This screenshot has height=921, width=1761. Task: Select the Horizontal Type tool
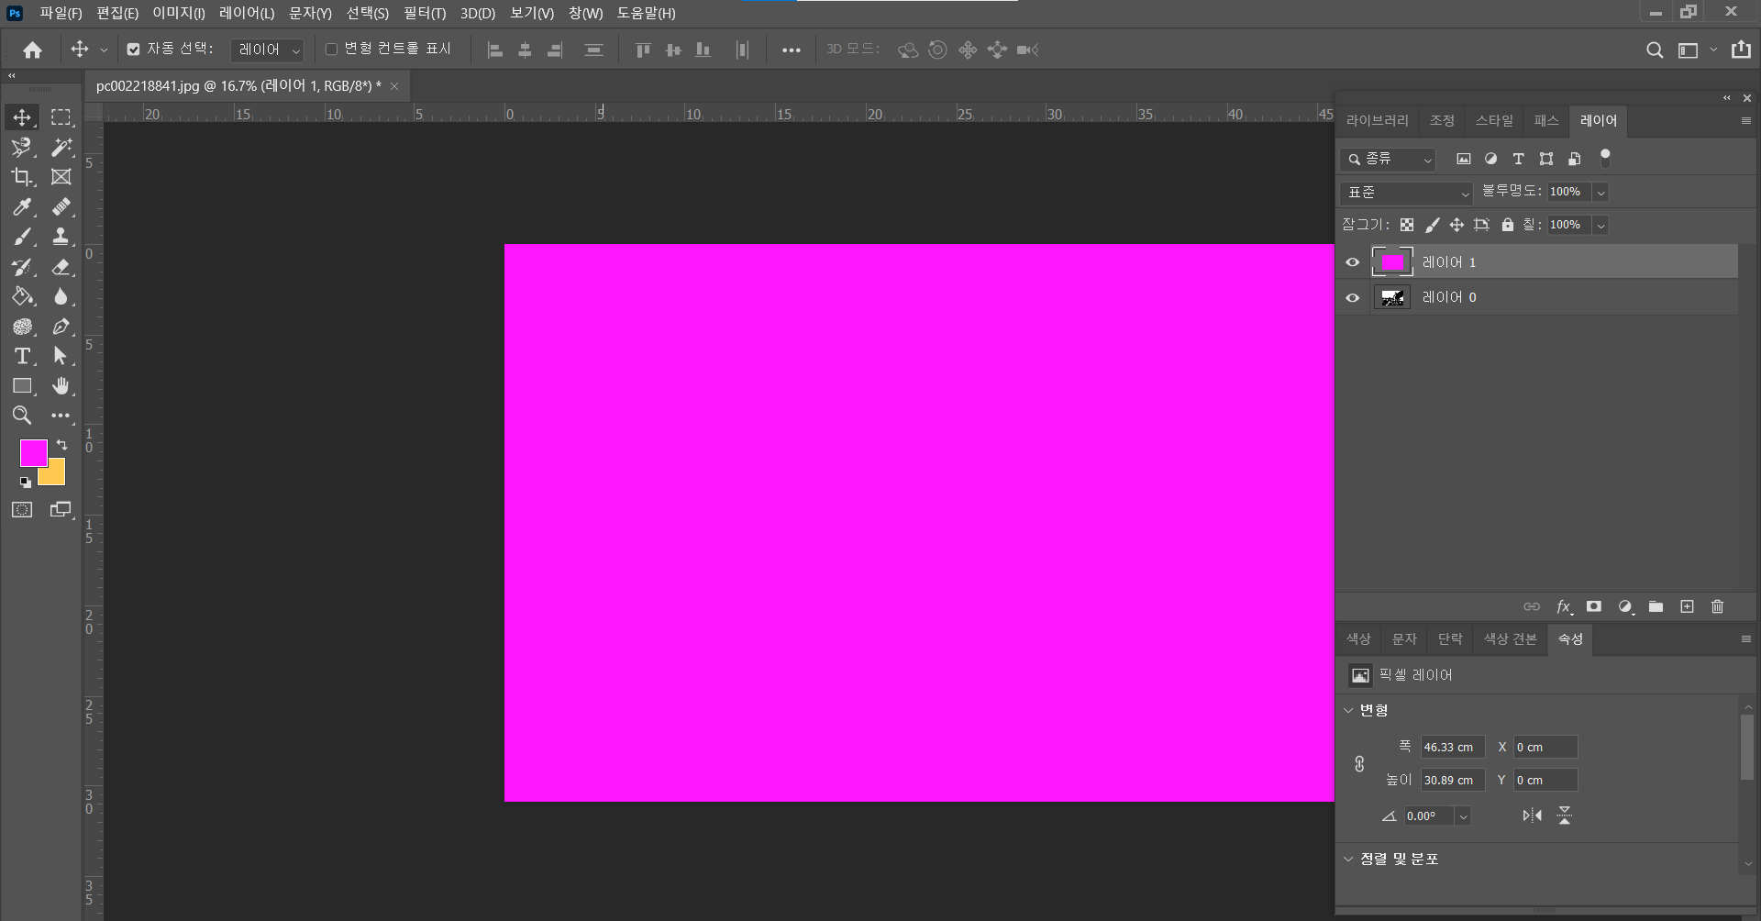[x=22, y=356]
